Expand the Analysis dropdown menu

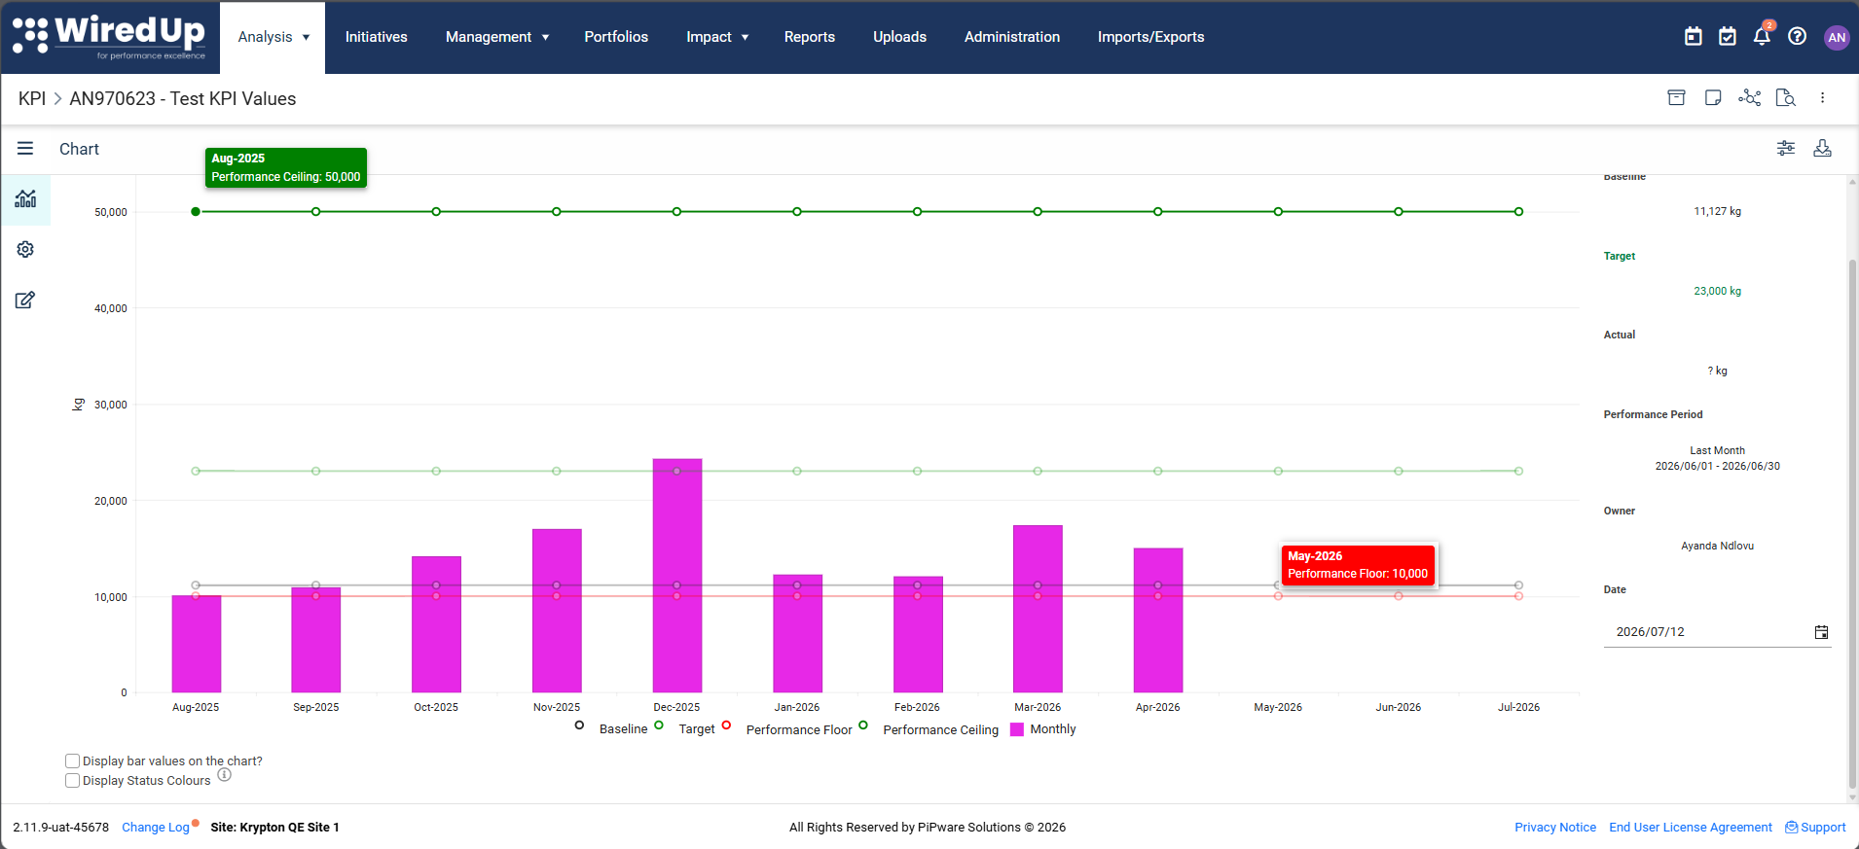click(273, 37)
